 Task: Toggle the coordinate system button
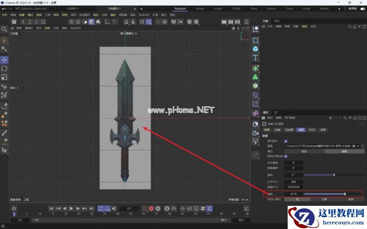coord(43,22)
